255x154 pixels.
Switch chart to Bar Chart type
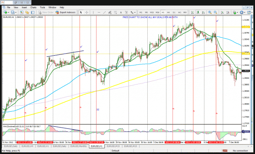click(x=193, y=12)
